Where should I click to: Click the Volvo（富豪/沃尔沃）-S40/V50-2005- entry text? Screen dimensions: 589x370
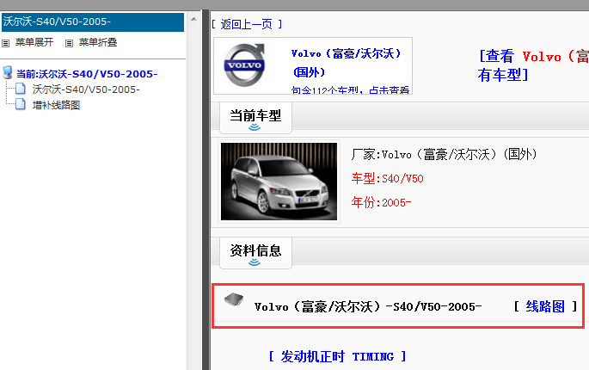point(368,306)
